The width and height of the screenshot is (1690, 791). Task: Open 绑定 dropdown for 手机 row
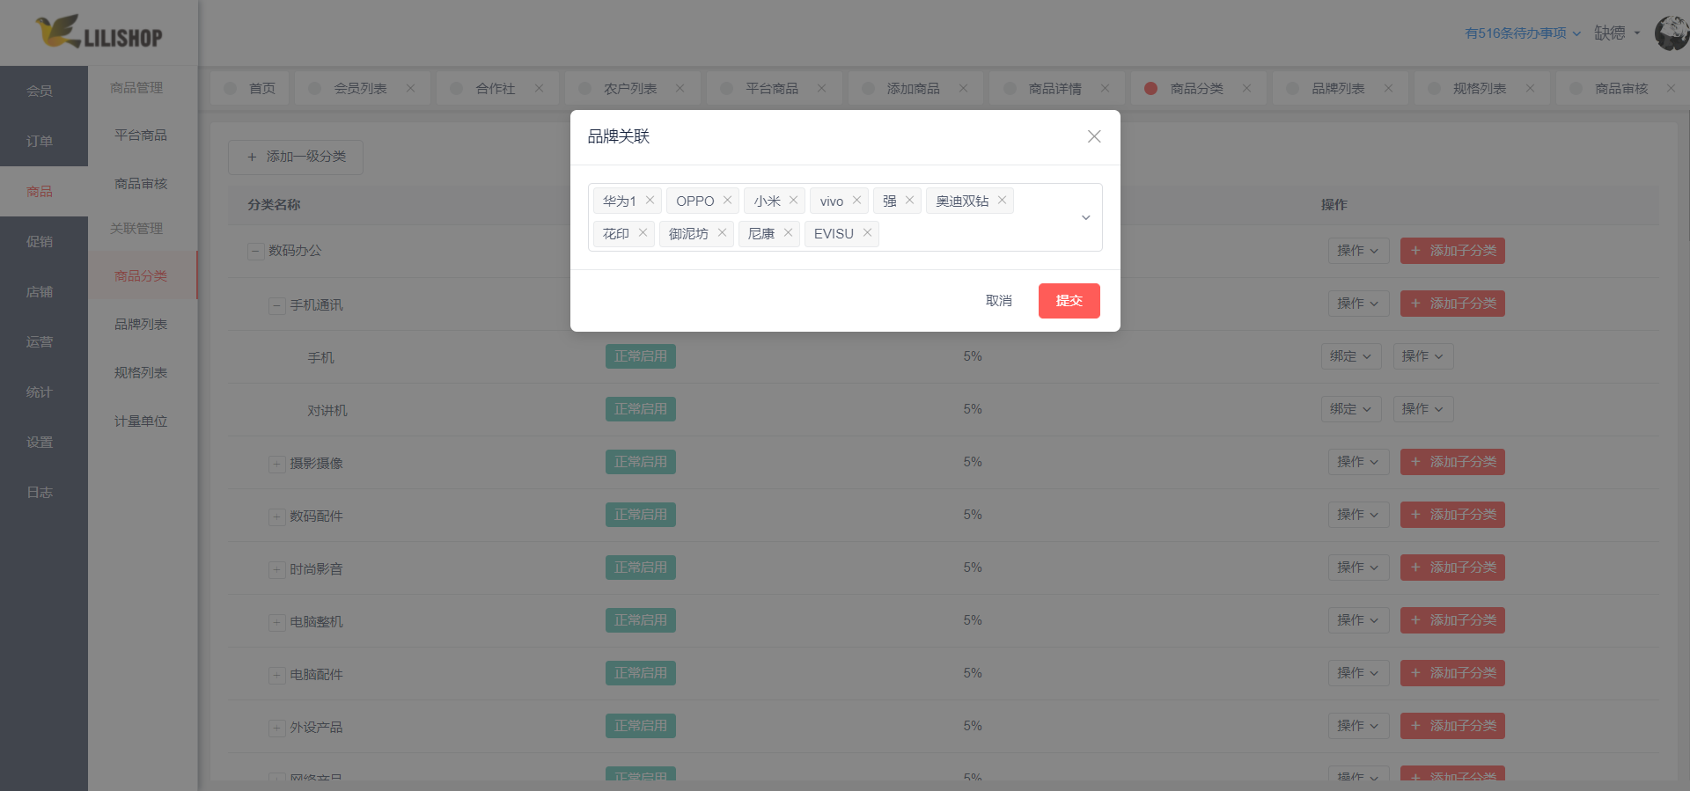1351,356
